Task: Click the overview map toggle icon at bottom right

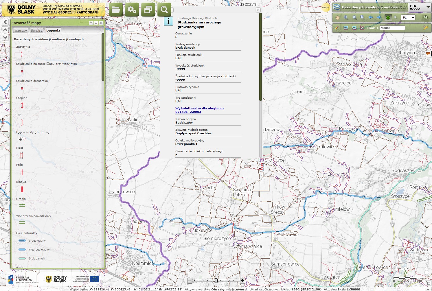Action: pos(428,283)
